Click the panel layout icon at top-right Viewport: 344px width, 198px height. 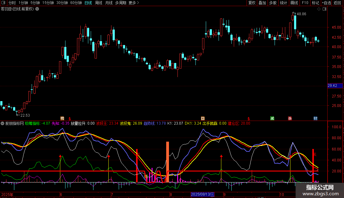click(325, 9)
